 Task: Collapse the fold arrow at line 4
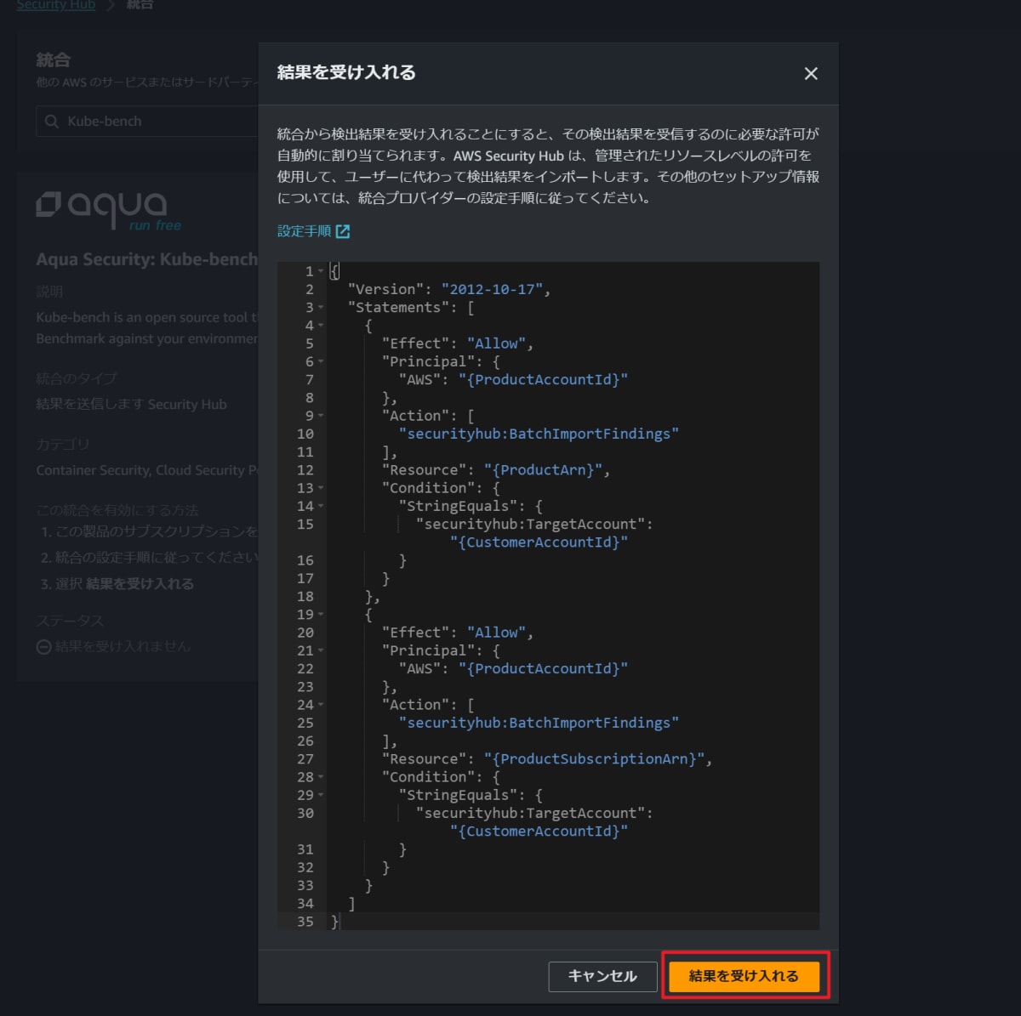click(x=321, y=326)
